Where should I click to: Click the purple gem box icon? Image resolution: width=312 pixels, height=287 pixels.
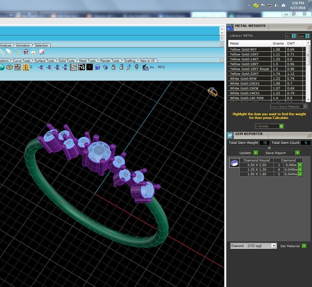pyautogui.click(x=25, y=52)
